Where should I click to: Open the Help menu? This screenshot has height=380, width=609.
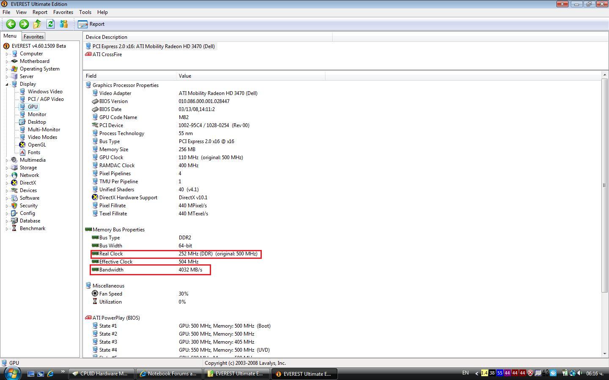(102, 12)
